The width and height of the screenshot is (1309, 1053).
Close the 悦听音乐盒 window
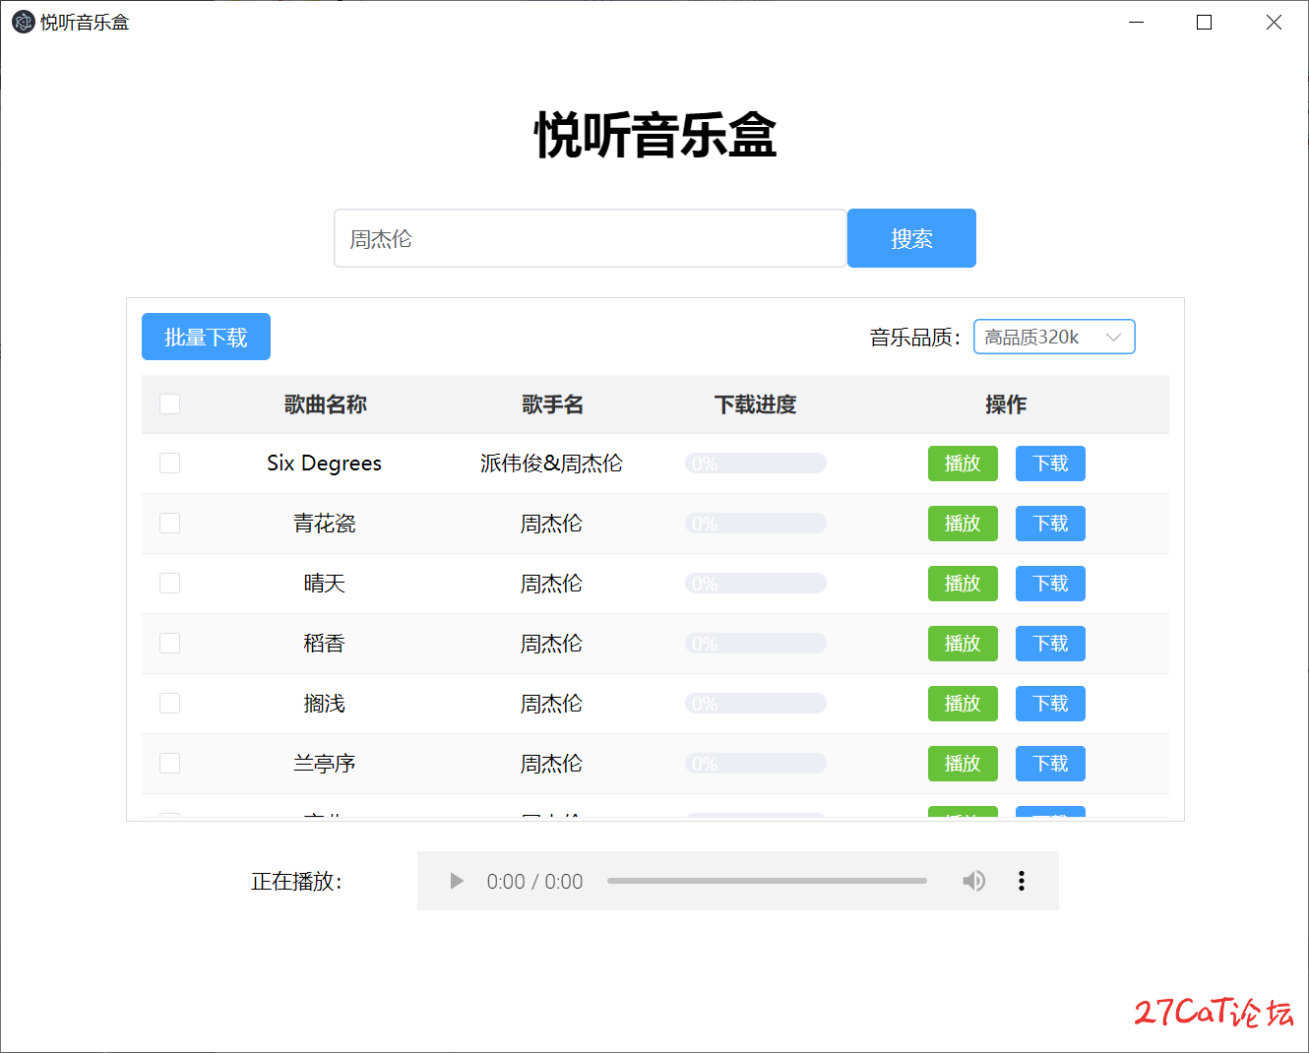click(x=1274, y=22)
